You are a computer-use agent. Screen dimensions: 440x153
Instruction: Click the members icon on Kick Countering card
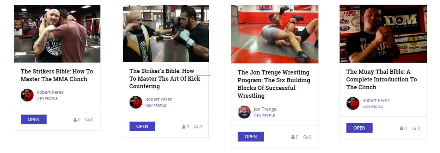(x=184, y=127)
